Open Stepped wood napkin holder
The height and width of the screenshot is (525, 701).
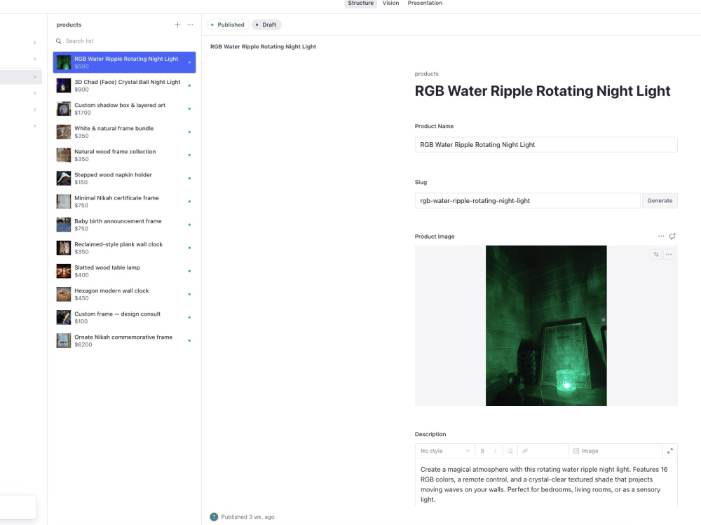(x=124, y=178)
